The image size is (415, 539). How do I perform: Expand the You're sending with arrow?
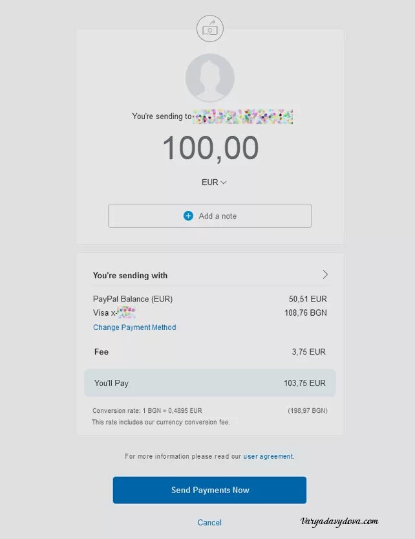(x=325, y=274)
